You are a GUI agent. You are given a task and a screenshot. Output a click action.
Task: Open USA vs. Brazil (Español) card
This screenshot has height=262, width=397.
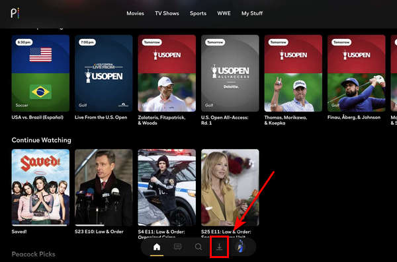[40, 73]
